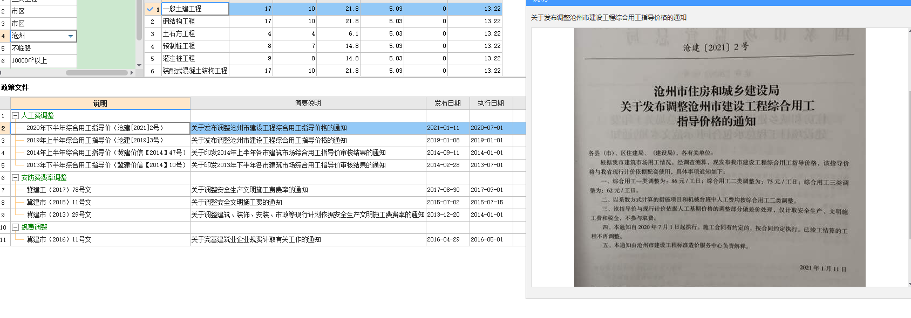
Task: Collapse the 规费调整 group
Action: pyautogui.click(x=16, y=227)
